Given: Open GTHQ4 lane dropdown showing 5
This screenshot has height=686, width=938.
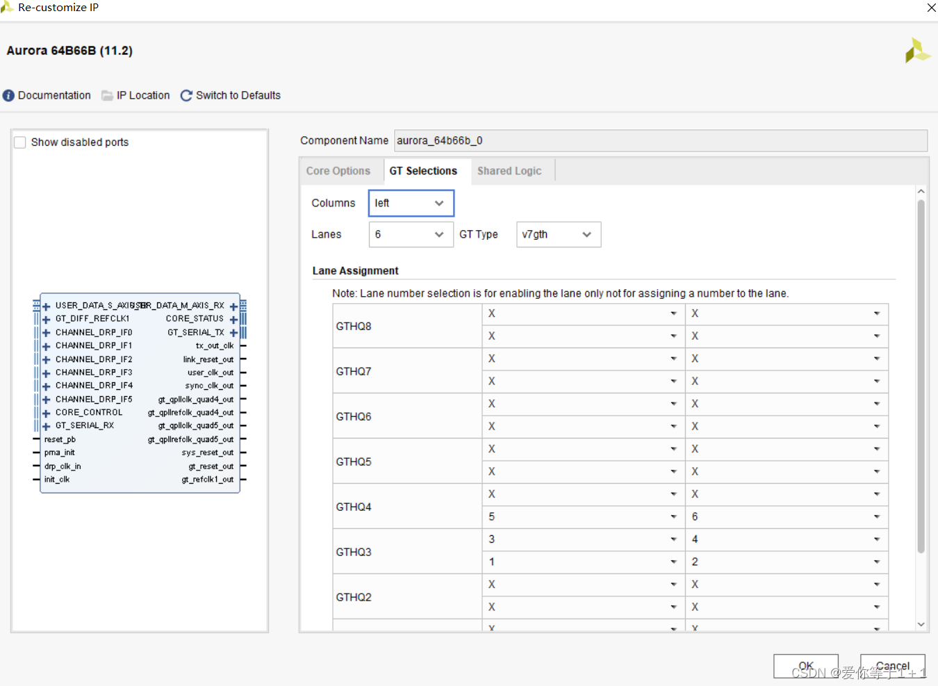Looking at the screenshot, I should pyautogui.click(x=583, y=517).
